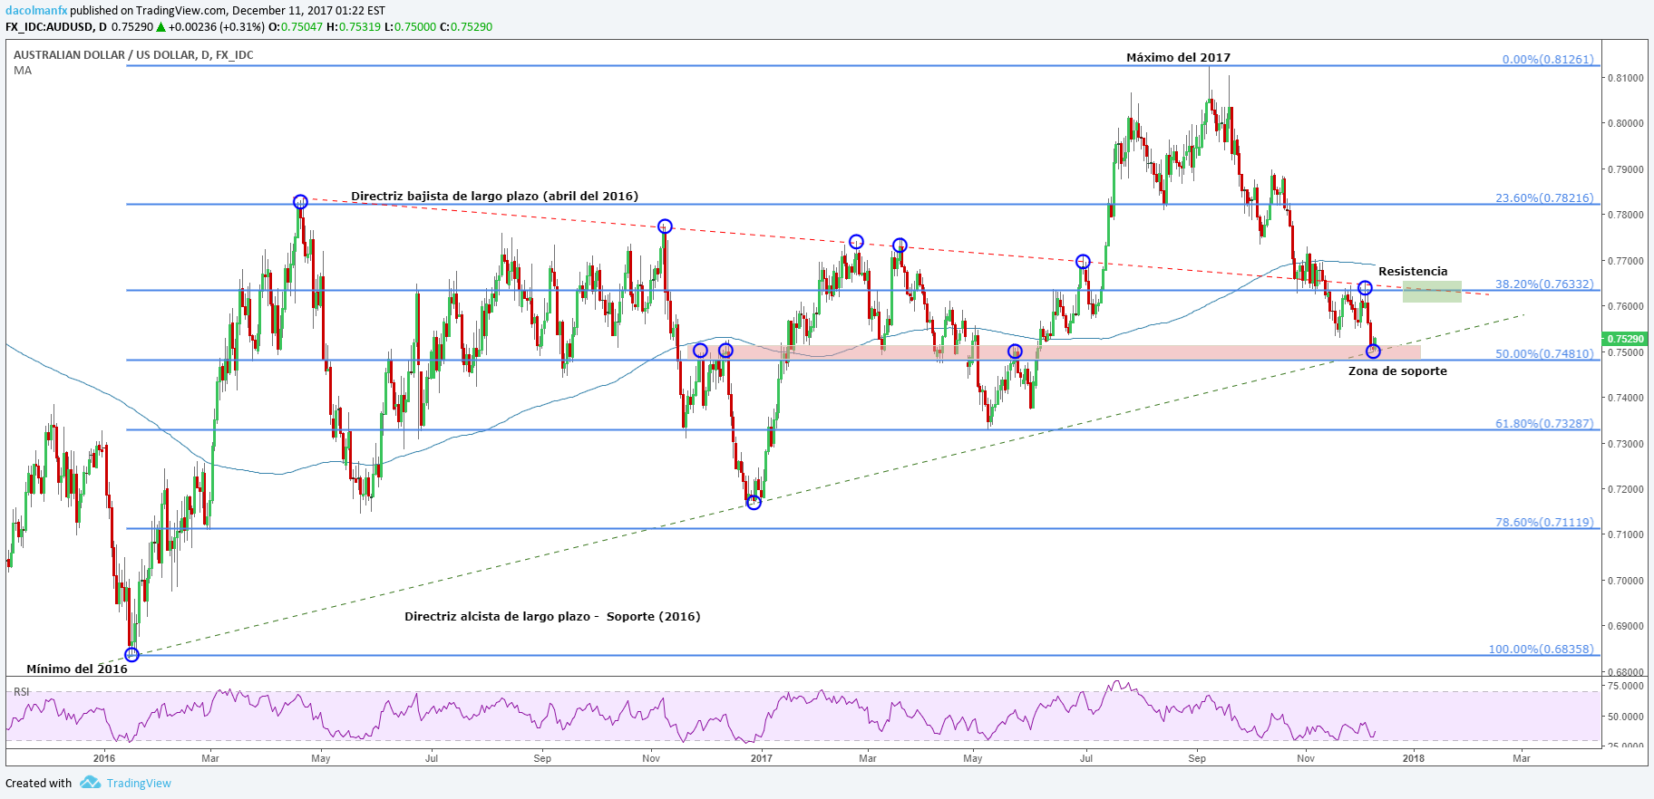Viewport: 1654px width, 799px height.
Task: Click the MA indicator label
Action: tap(23, 71)
